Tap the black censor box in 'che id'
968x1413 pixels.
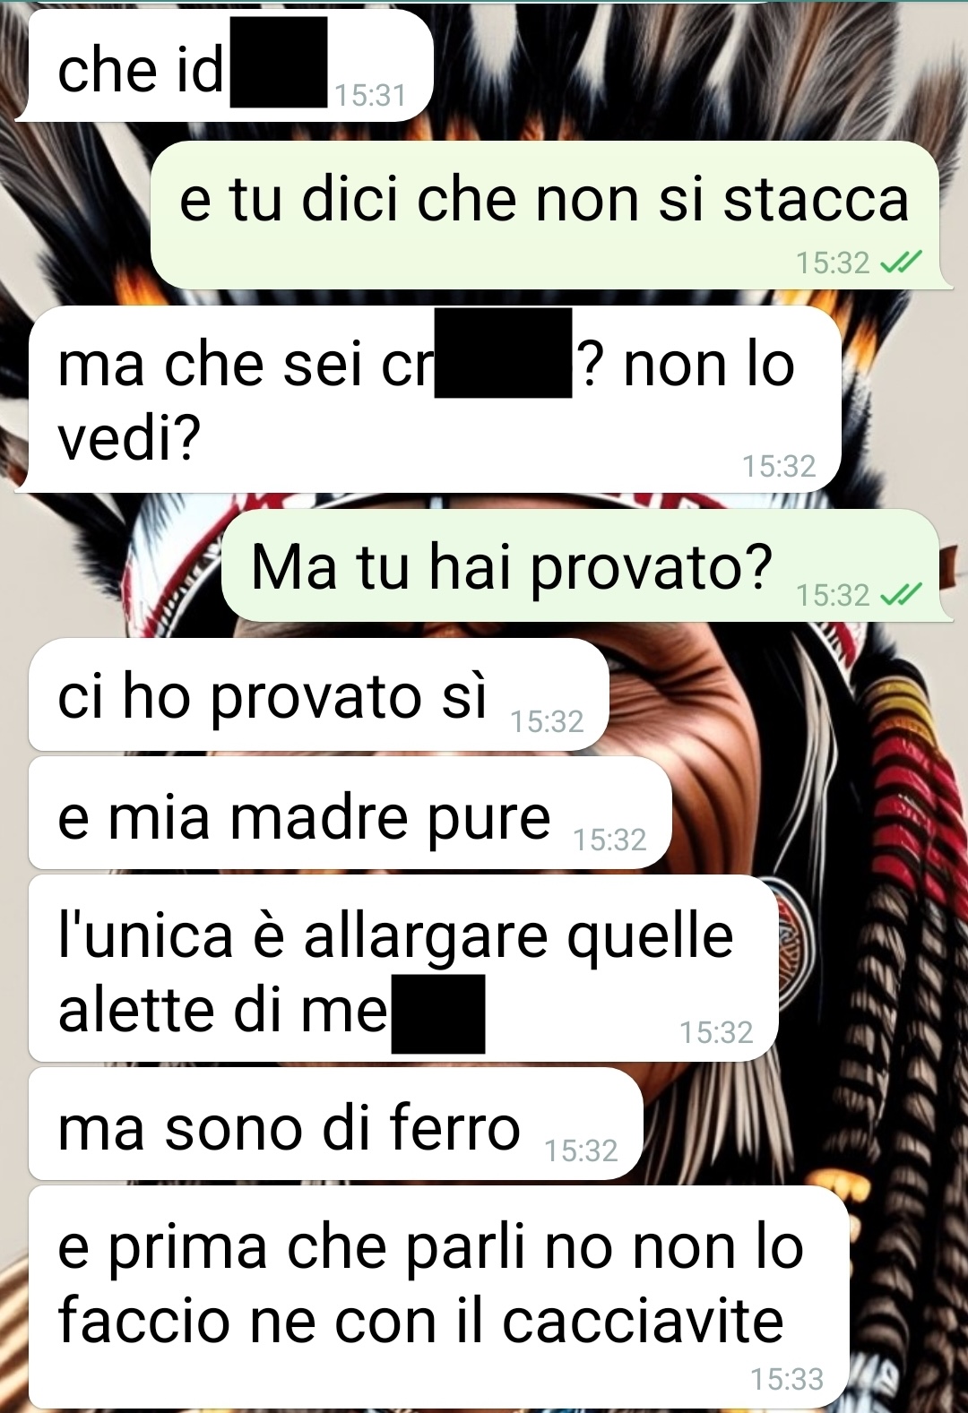(x=279, y=62)
